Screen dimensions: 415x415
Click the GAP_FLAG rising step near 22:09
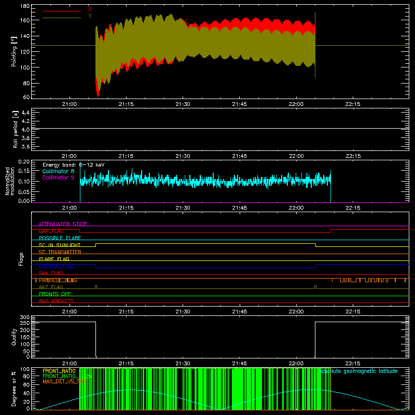(331, 231)
